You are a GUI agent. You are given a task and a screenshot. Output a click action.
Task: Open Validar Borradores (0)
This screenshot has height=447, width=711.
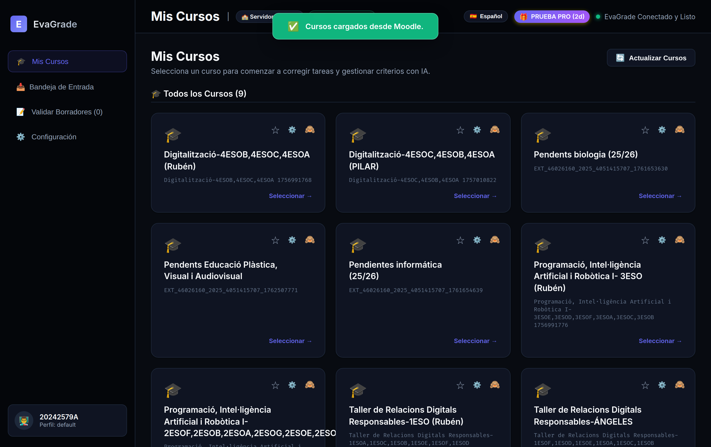pos(67,112)
